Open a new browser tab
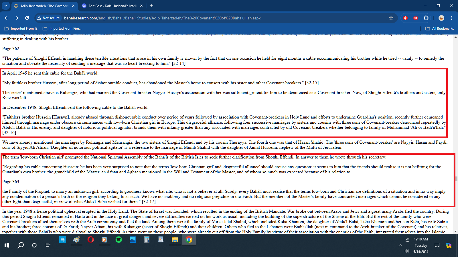 [x=152, y=6]
